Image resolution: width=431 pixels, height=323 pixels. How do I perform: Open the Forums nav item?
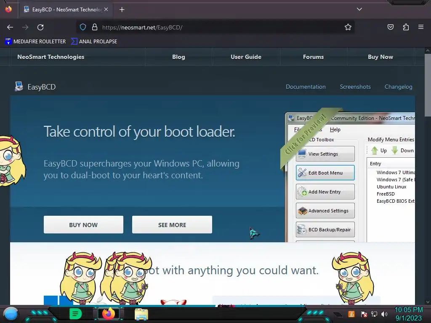pyautogui.click(x=313, y=57)
